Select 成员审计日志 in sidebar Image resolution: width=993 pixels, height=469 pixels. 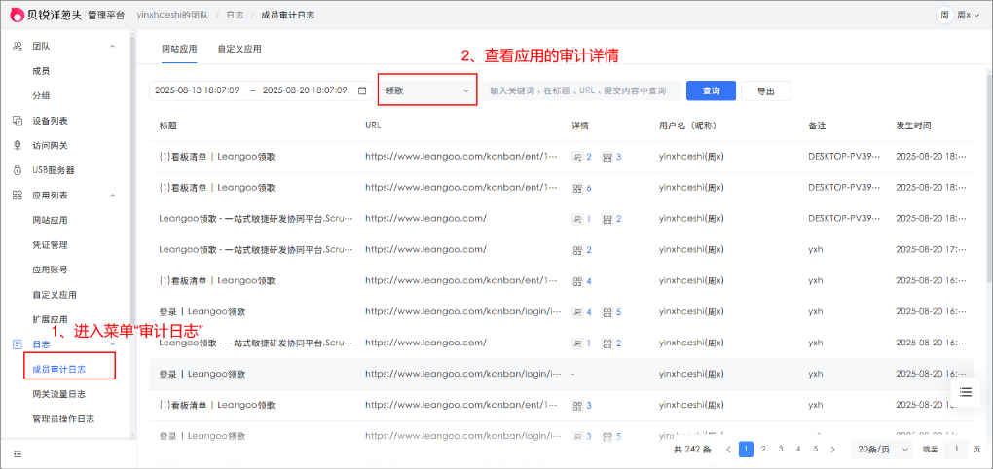point(58,369)
